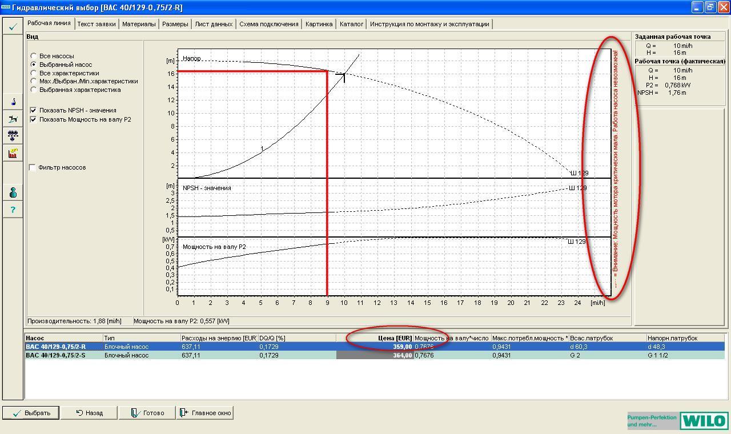Toggle 'Показать NPSH - значения' checkbox
This screenshot has height=434, width=731.
(x=33, y=110)
